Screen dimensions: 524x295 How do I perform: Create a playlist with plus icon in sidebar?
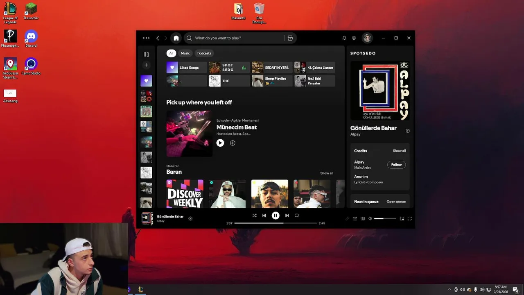tap(146, 65)
